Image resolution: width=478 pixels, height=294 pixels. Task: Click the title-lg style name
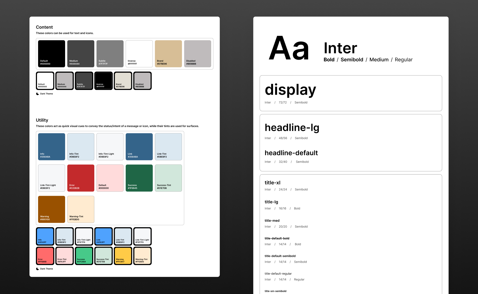pos(271,202)
